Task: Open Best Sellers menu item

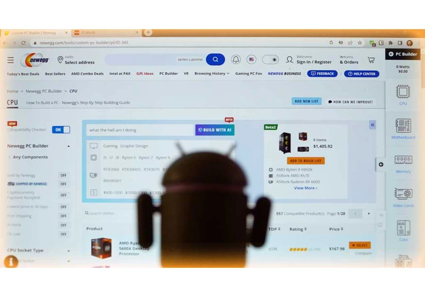Action: tap(55, 74)
